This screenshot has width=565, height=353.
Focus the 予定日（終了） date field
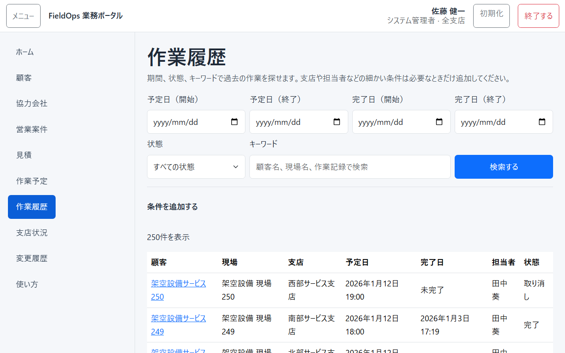(299, 122)
